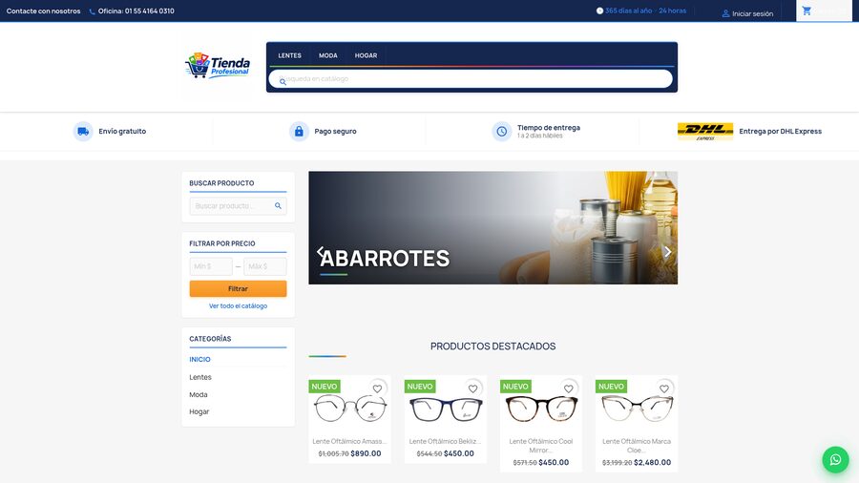This screenshot has width=859, height=483.
Task: Select Hogar category in sidebar
Action: (199, 411)
